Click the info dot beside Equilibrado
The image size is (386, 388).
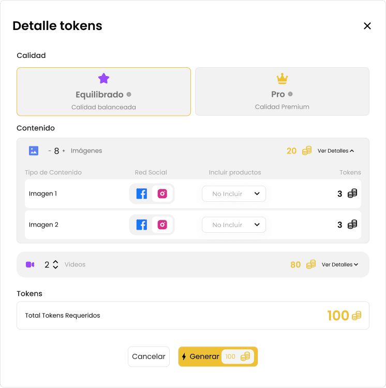[x=129, y=94]
